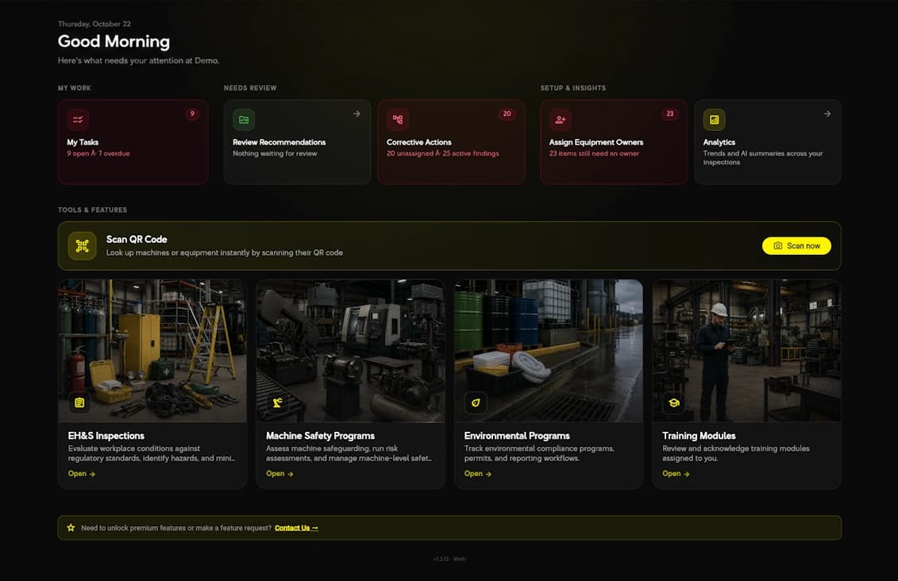Open the Assign Equipment Owners card title
The width and height of the screenshot is (898, 581).
(x=596, y=142)
